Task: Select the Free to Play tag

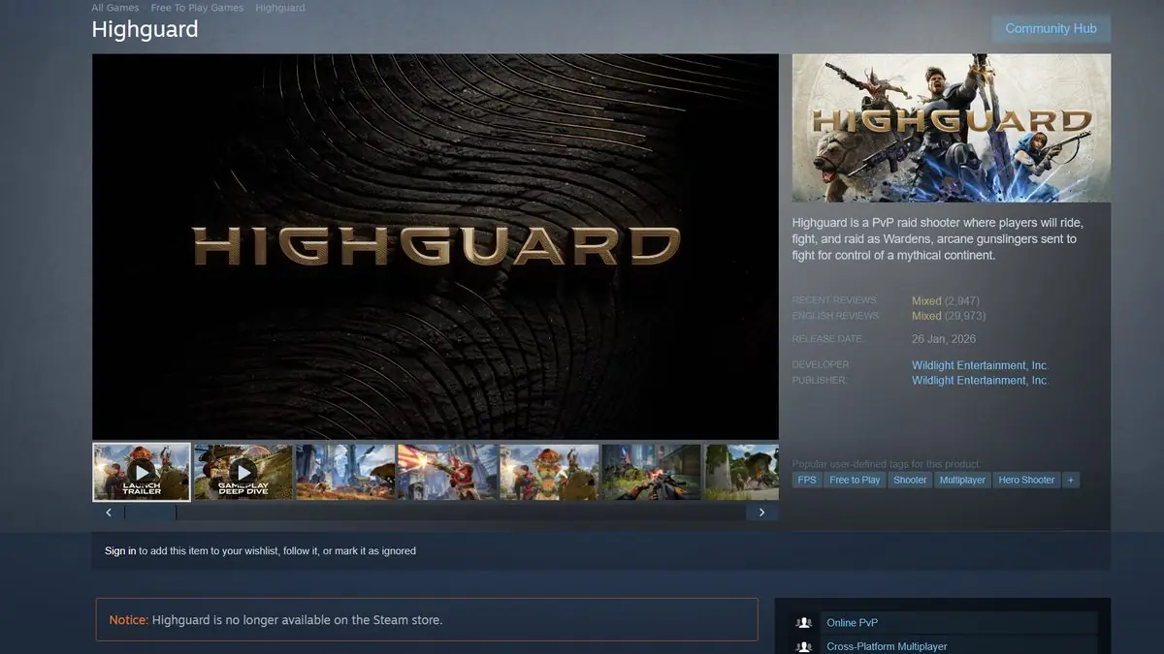Action: 854,480
